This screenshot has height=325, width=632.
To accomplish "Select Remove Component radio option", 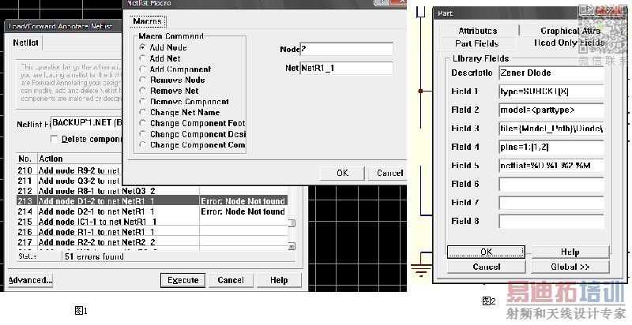I will [x=142, y=102].
